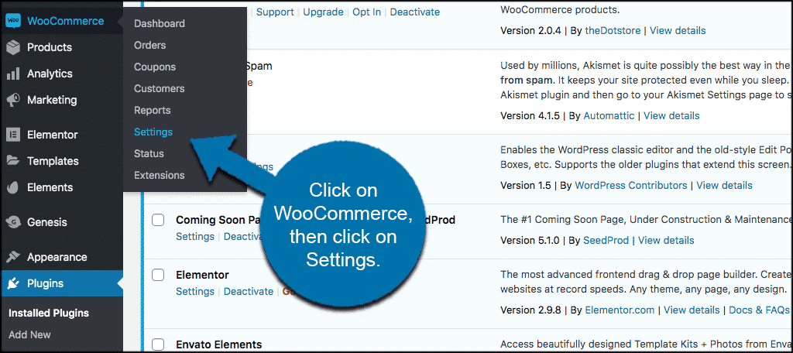Open Automattic author link
Viewport: 793px width, 353px height.
point(609,116)
